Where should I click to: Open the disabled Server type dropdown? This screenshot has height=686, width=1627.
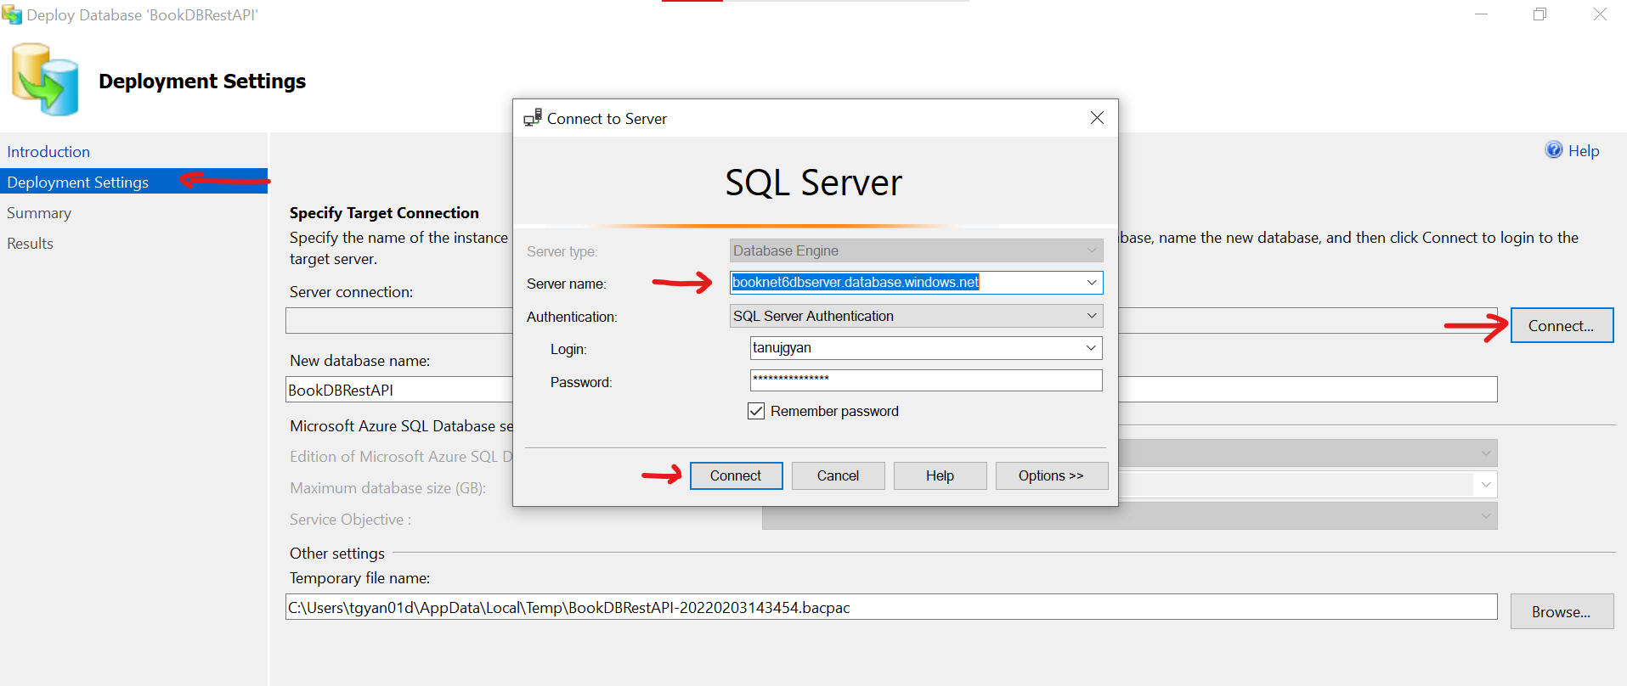(916, 250)
